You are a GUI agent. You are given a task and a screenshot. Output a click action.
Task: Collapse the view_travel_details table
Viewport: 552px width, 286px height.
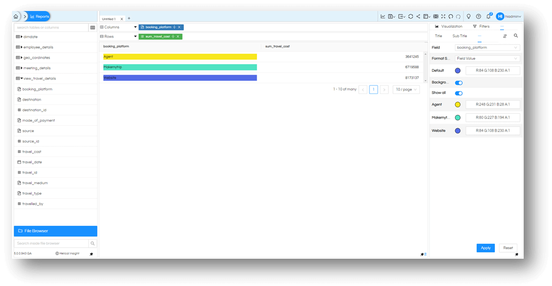pyautogui.click(x=22, y=79)
